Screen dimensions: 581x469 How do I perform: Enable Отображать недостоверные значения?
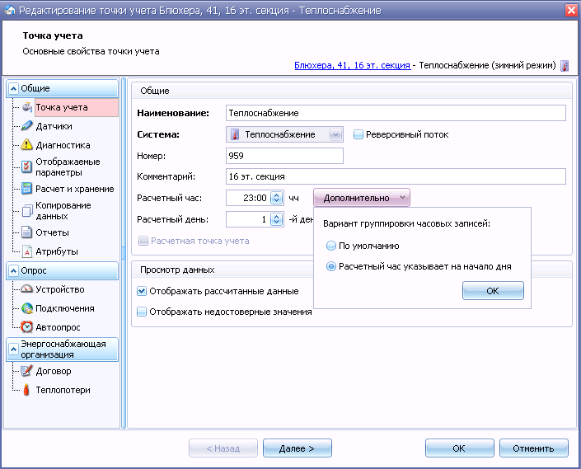tap(142, 312)
